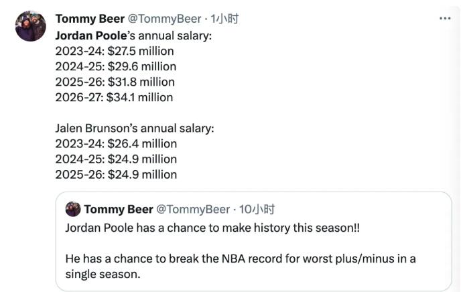The height and width of the screenshot is (292, 461).
Task: Click the line "2026-27: $34.1 million"
Action: (114, 97)
